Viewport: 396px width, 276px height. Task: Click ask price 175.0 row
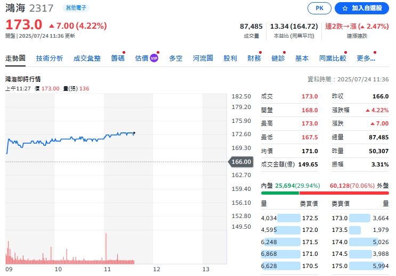pyautogui.click(x=360, y=266)
